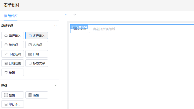Collapse the 容器 section chevron
194x109 pixels.
point(55,85)
